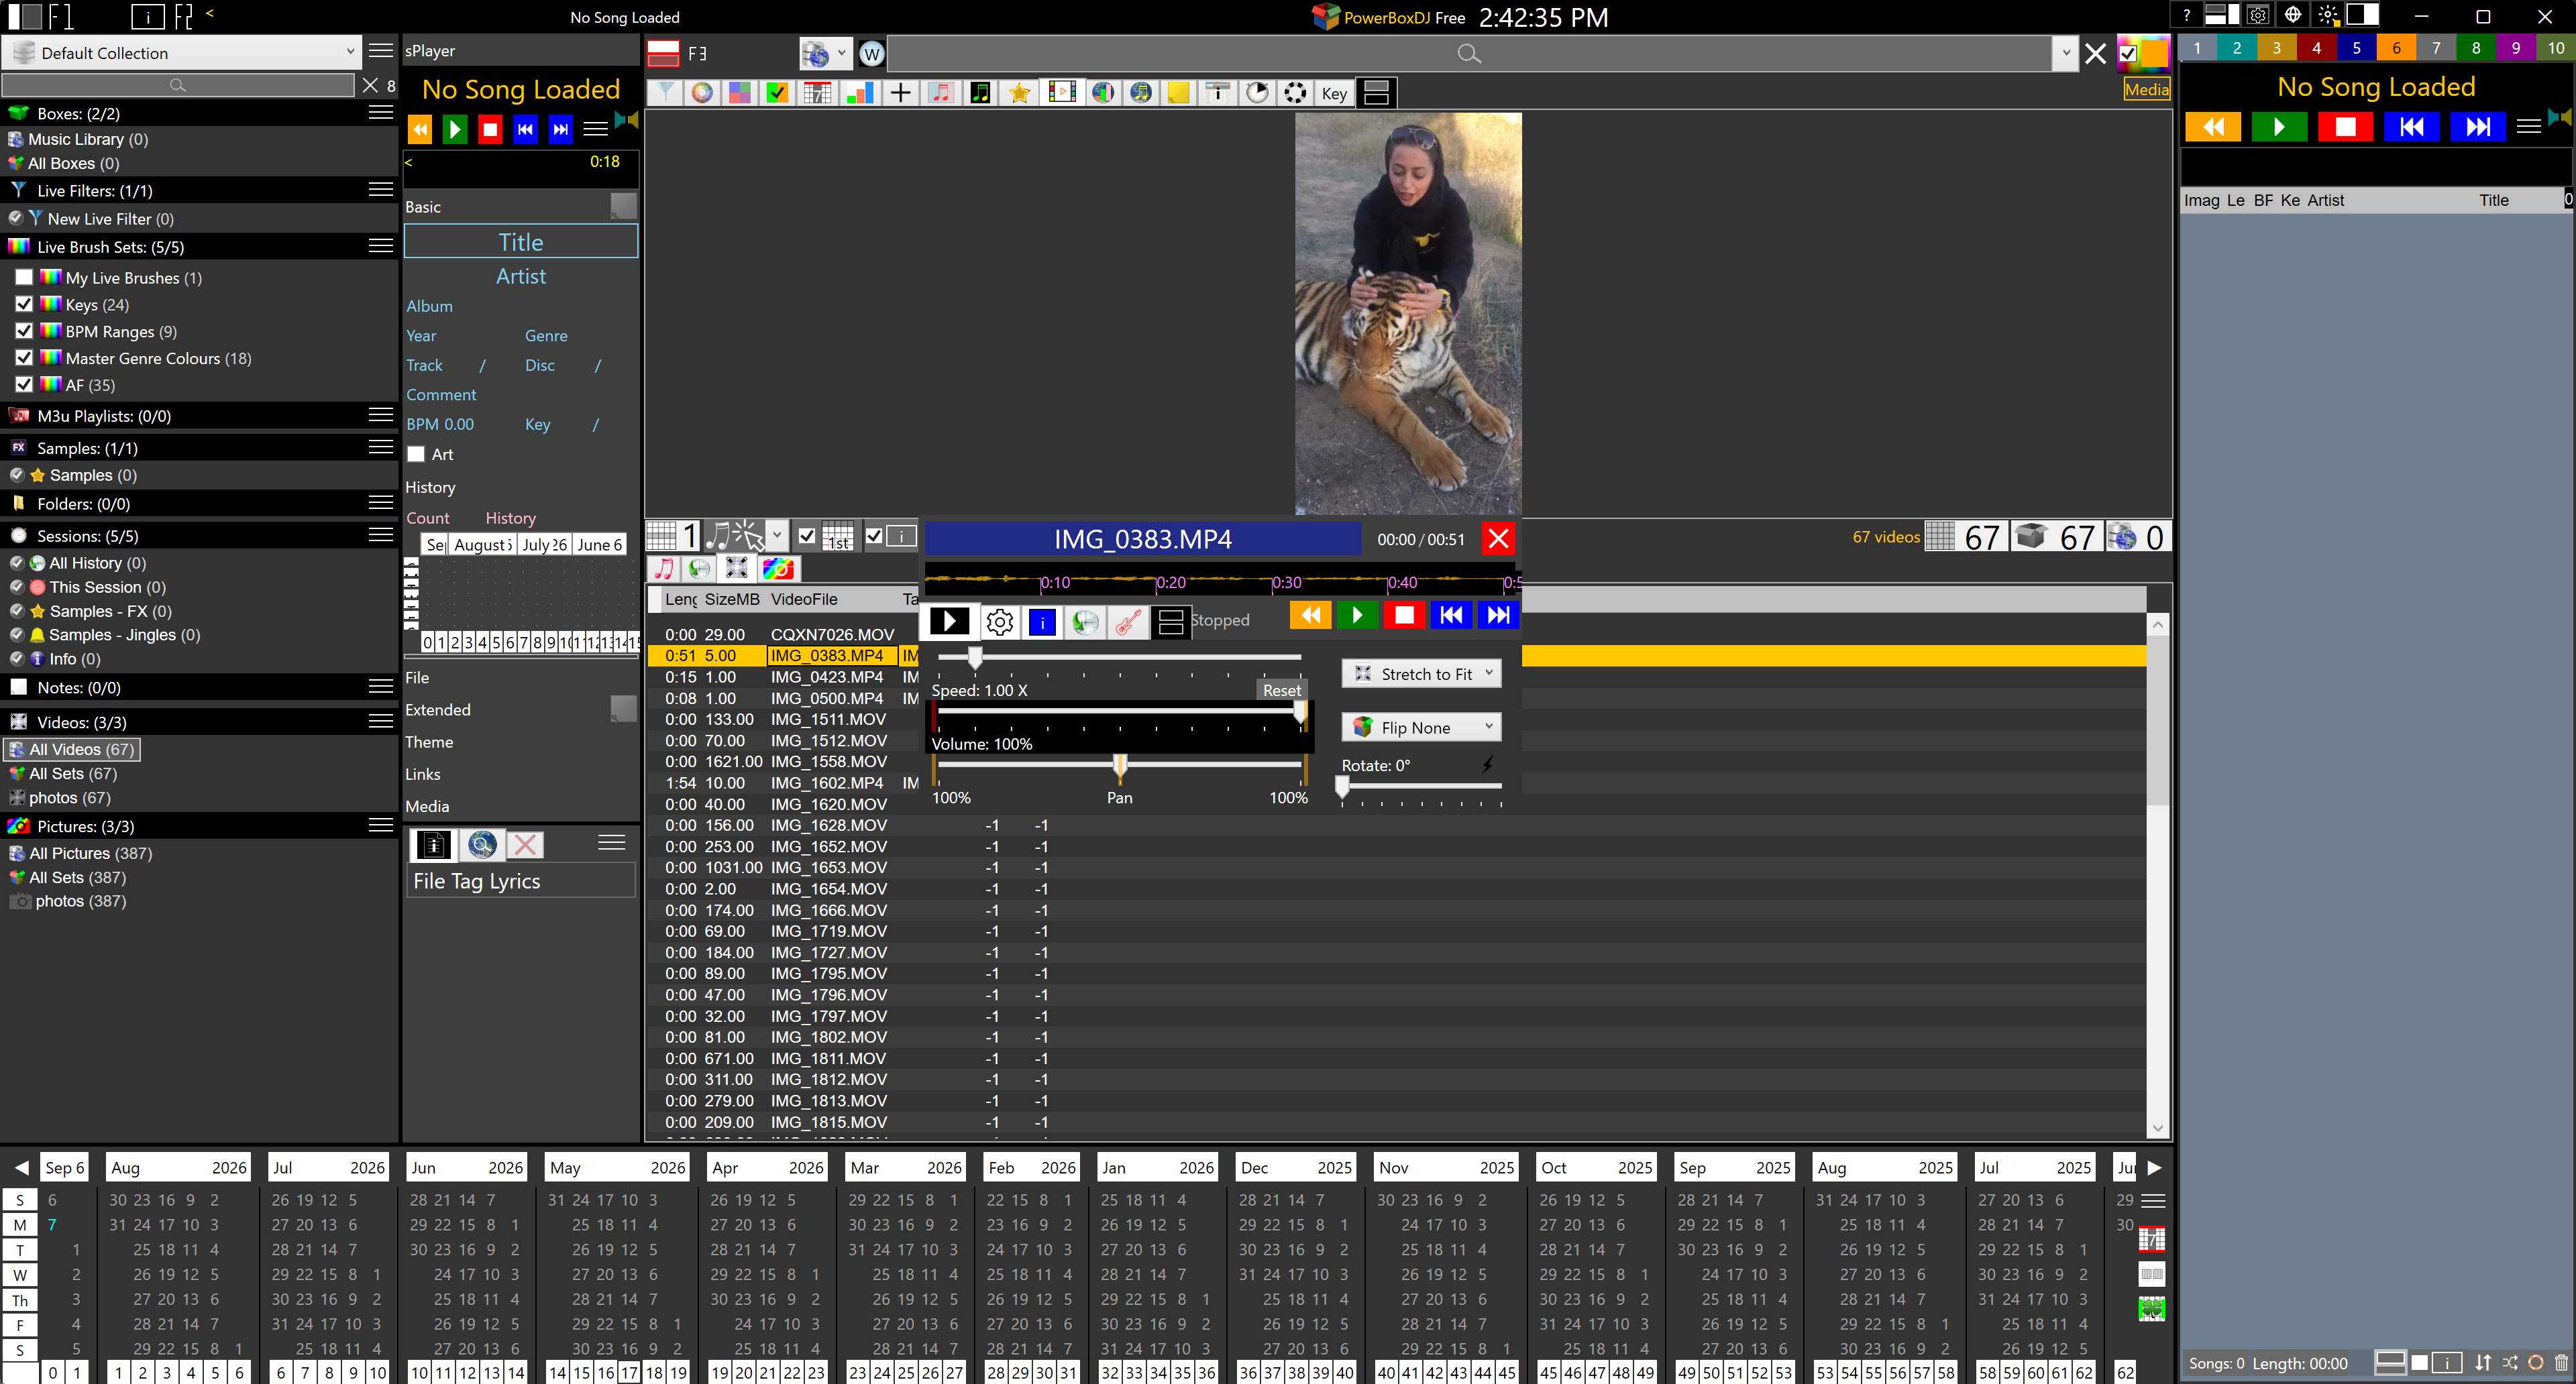The width and height of the screenshot is (2576, 1384).
Task: Uncheck BPM Ranges (9) checkbox
Action: click(24, 331)
